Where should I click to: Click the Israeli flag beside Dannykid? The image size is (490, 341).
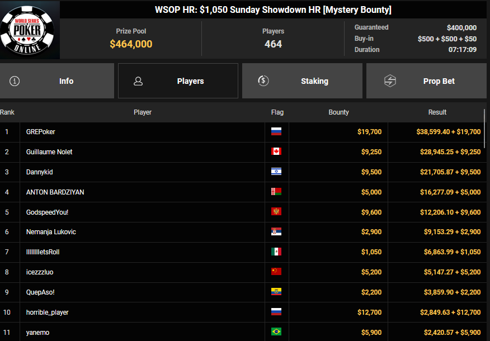click(x=276, y=172)
